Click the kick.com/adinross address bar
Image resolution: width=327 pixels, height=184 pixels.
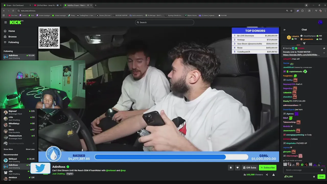[x=151, y=11]
